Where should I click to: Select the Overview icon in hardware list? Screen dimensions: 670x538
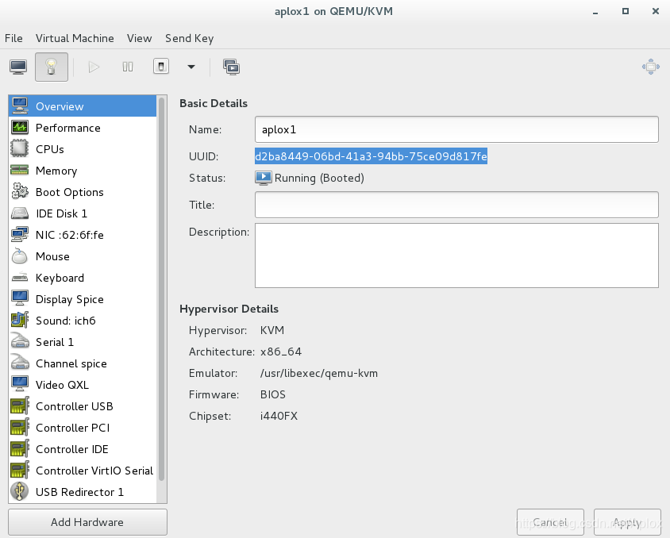(20, 106)
